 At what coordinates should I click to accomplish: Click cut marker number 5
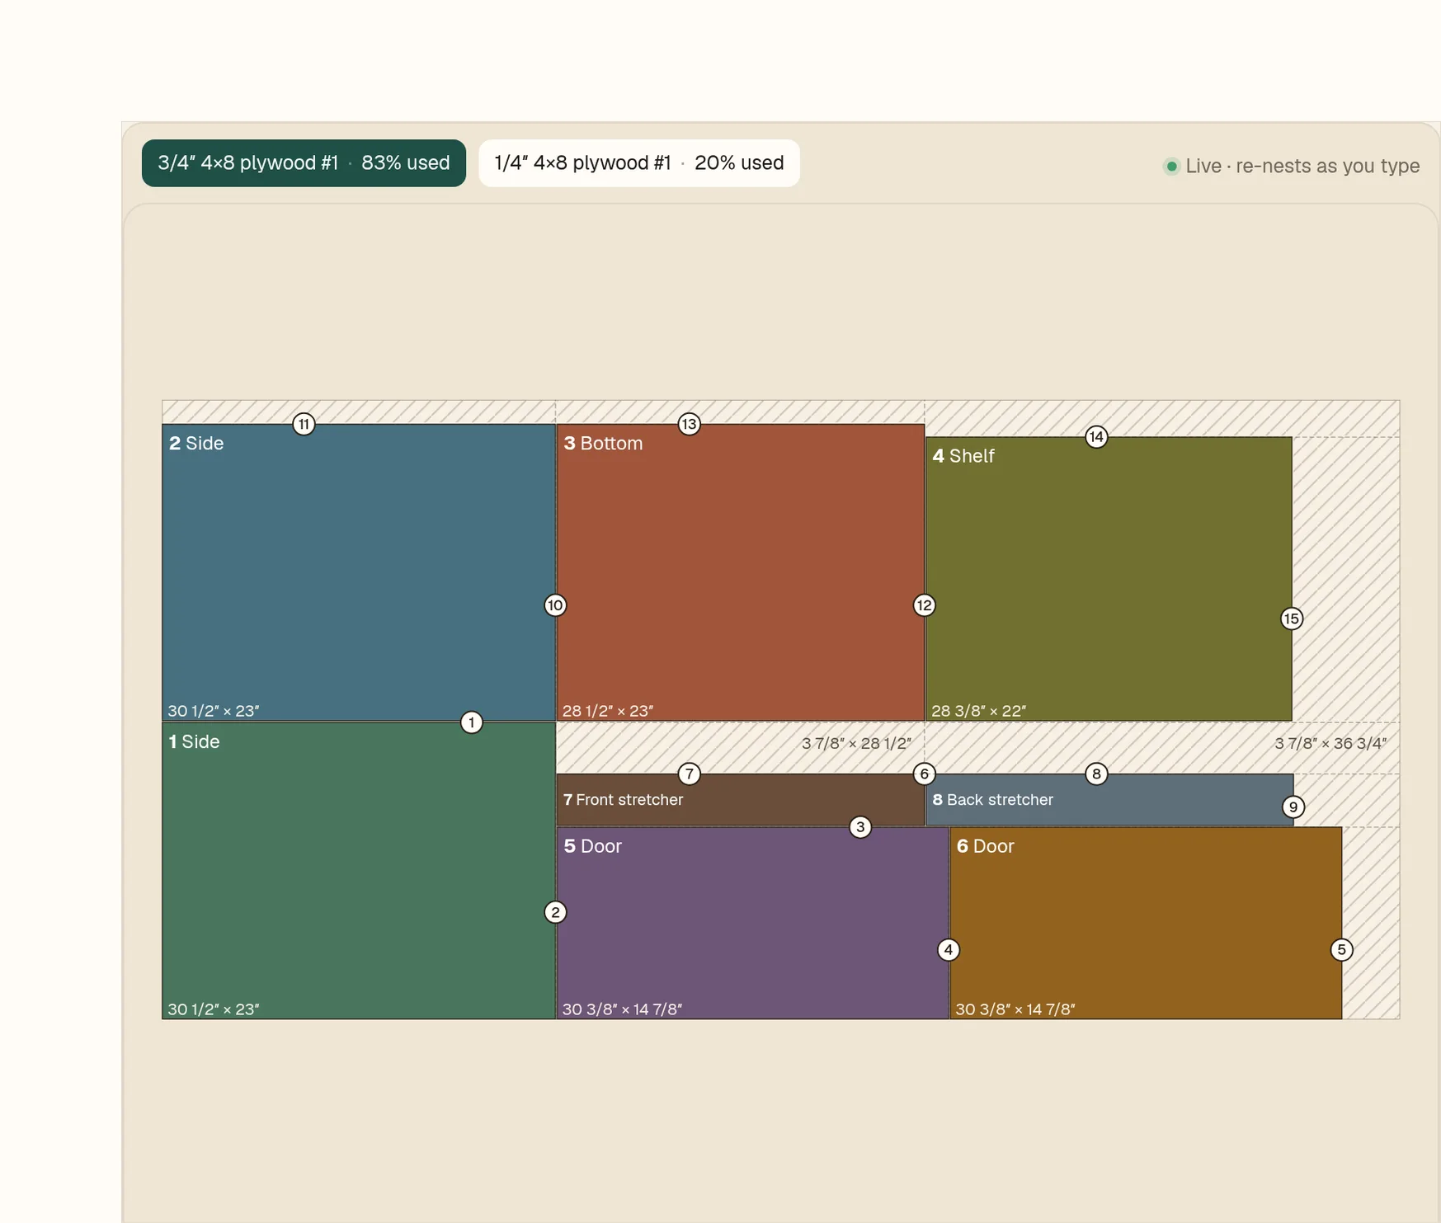1342,950
